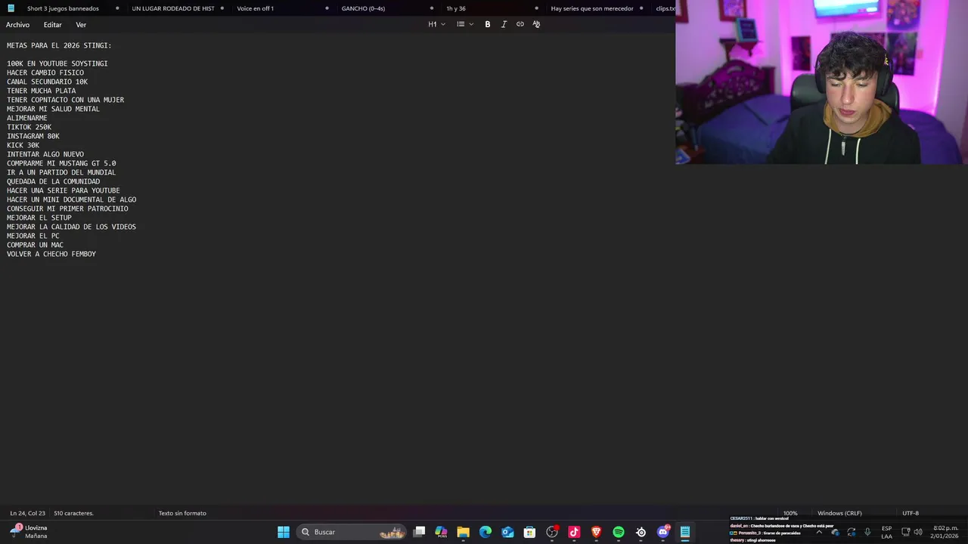
Task: Click the Notepad app icon in title bar
Action: pyautogui.click(x=11, y=8)
